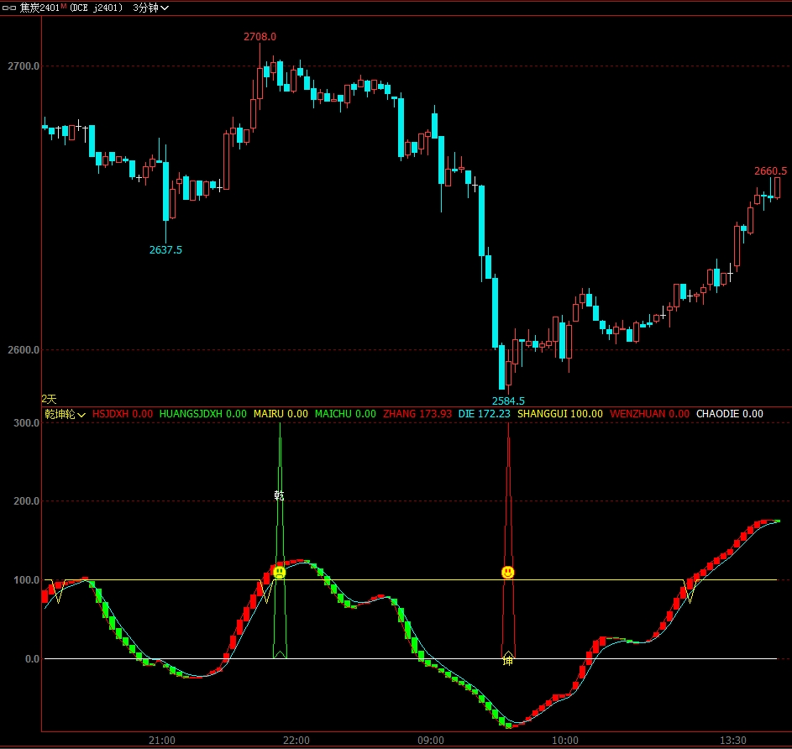The height and width of the screenshot is (749, 792).
Task: Select the CHAODIE indicator value label
Action: pos(730,414)
